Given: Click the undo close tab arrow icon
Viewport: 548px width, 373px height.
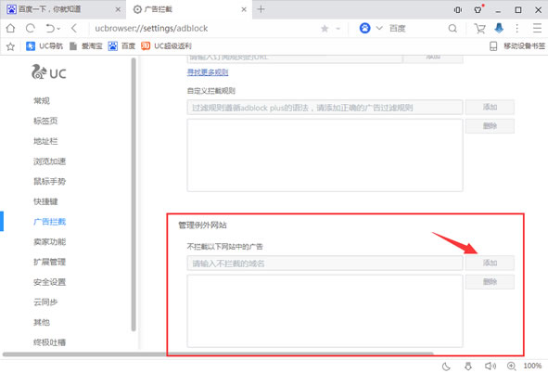Looking at the screenshot, I should click(x=50, y=29).
